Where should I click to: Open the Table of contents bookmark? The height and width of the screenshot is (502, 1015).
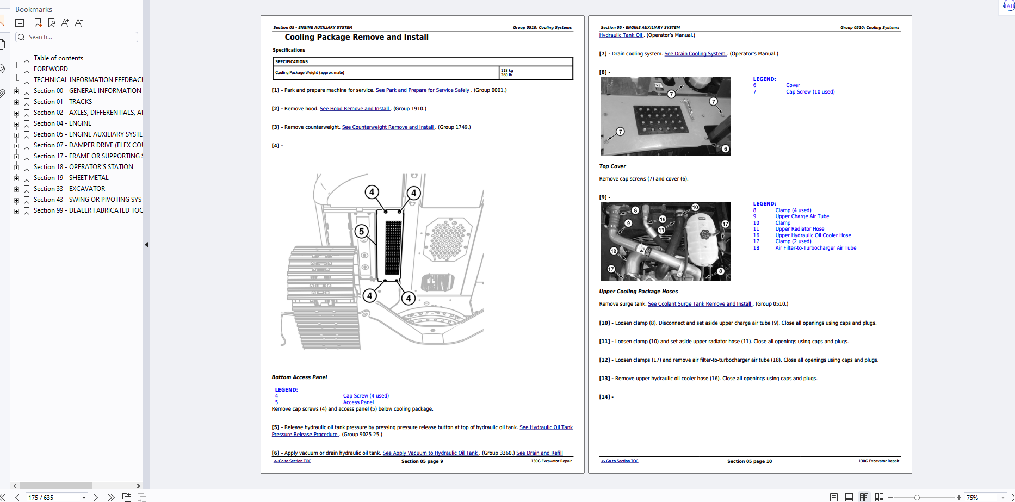(58, 58)
